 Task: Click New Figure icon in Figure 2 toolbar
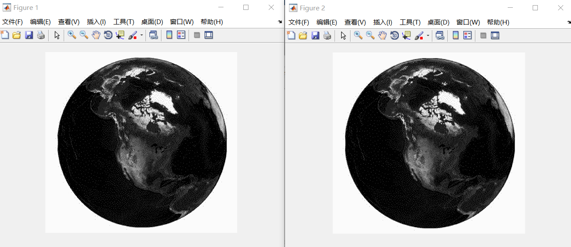pos(291,35)
